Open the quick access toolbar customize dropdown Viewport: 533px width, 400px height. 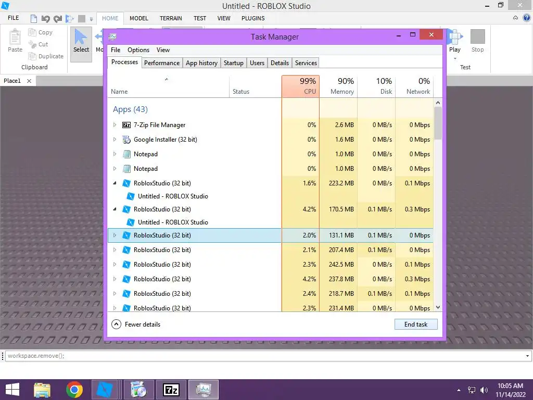[91, 19]
